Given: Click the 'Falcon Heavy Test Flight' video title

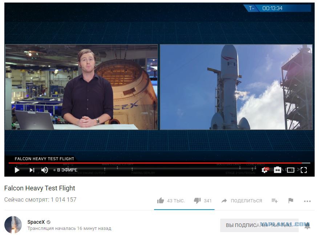Looking at the screenshot, I should 40,188.
